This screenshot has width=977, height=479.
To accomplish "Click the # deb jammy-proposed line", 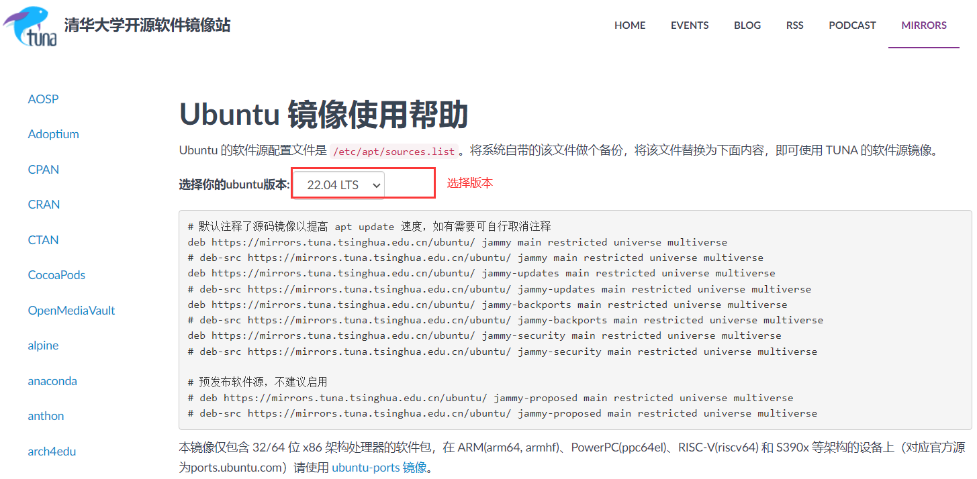I will click(x=491, y=398).
